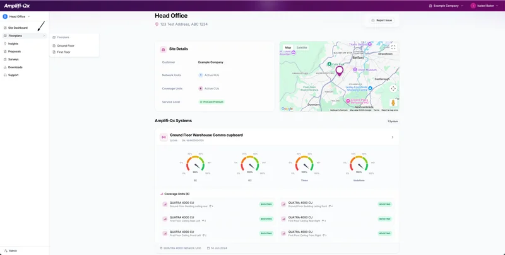This screenshot has height=255, width=505.
Task: Go to the Downloads section
Action: (x=15, y=67)
